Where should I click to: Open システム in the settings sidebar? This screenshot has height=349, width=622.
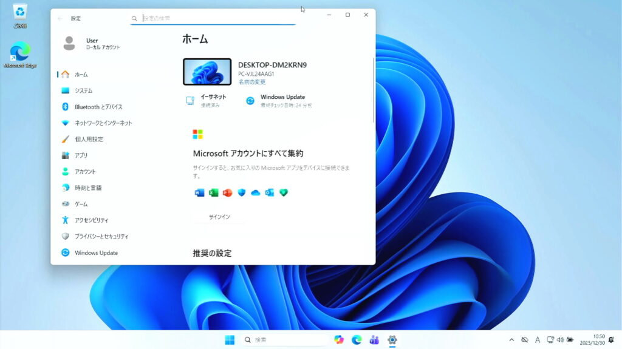point(83,90)
